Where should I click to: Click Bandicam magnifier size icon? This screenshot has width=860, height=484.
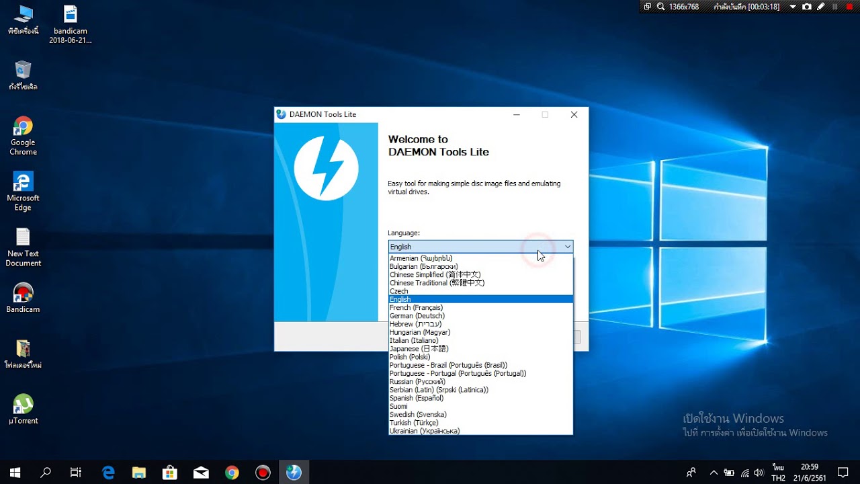[660, 7]
